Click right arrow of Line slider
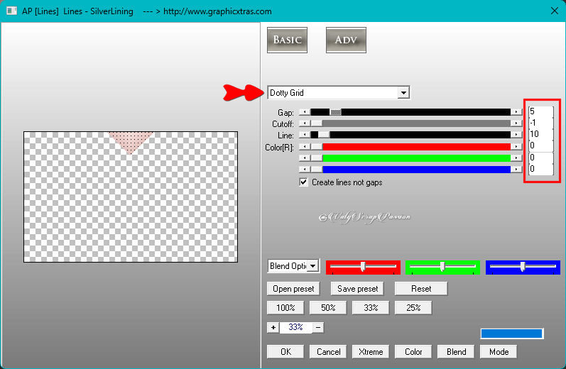 click(x=516, y=135)
